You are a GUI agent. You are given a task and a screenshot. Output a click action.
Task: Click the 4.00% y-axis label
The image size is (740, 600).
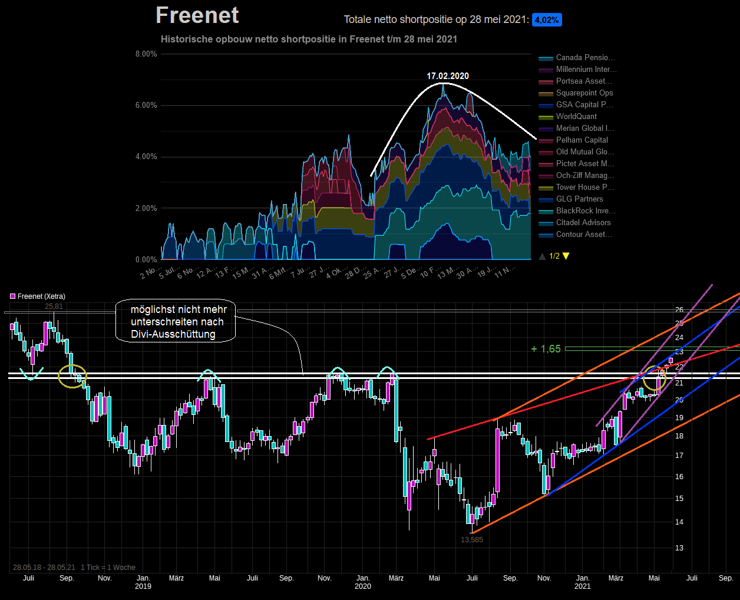click(x=146, y=157)
